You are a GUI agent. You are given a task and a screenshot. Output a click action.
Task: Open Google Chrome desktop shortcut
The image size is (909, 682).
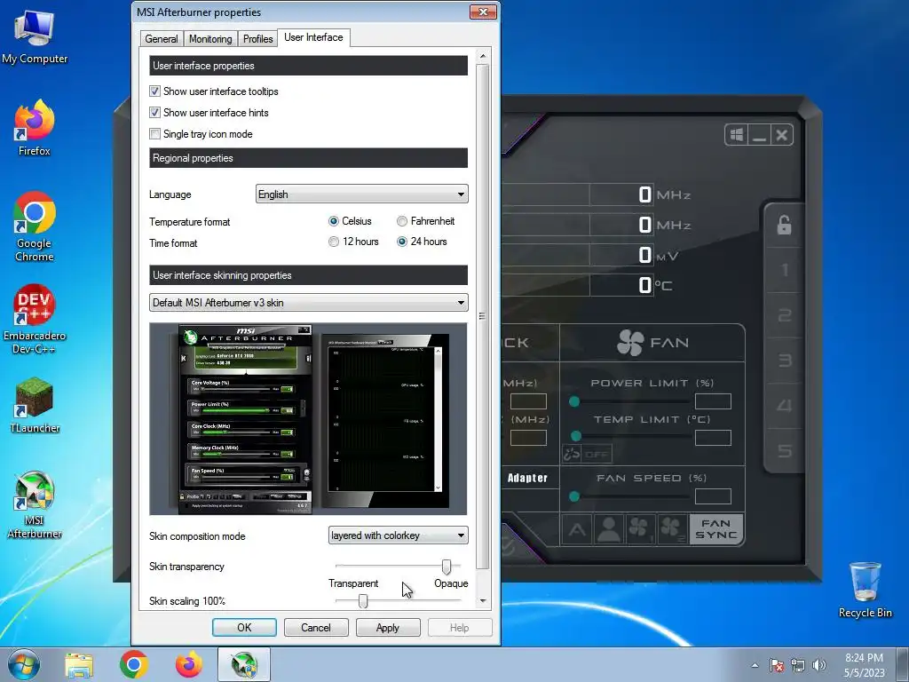[x=35, y=226]
